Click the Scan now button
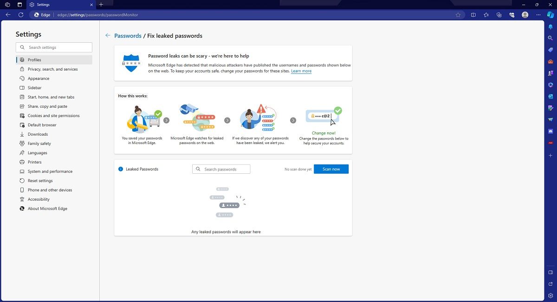557x302 pixels. pyautogui.click(x=331, y=169)
